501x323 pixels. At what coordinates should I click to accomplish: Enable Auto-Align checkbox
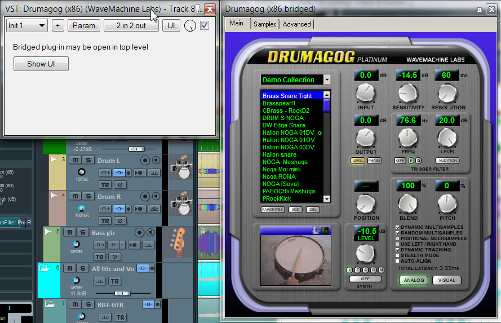[x=397, y=261]
